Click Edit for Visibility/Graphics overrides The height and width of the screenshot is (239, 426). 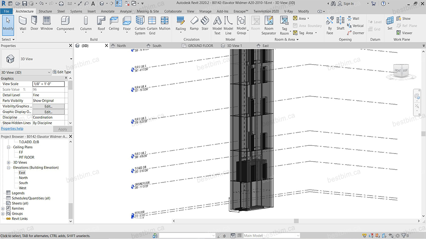click(49, 106)
